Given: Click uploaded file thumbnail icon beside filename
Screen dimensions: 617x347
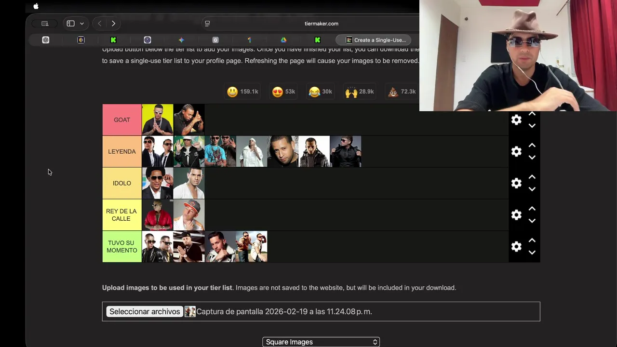Looking at the screenshot, I should pos(190,312).
